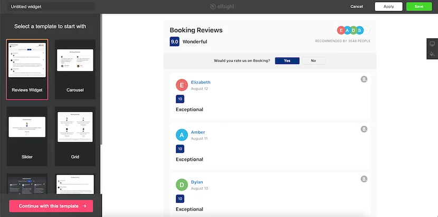Screen dimensions: 438x217
Task: Select the Reviews Widget template
Action: point(27,69)
